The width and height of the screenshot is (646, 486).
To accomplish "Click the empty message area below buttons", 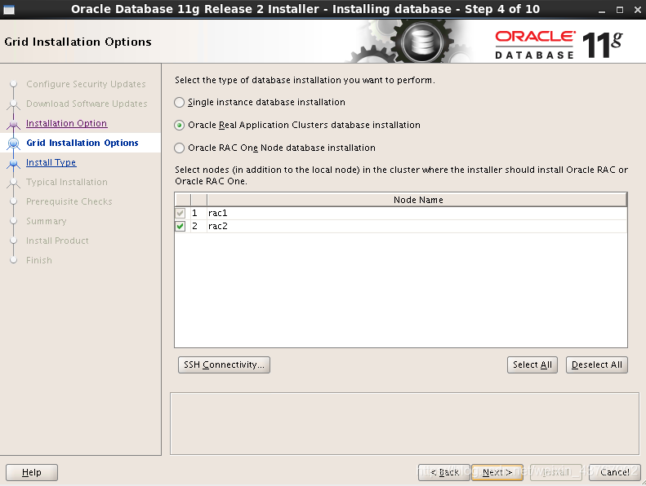I will click(404, 423).
